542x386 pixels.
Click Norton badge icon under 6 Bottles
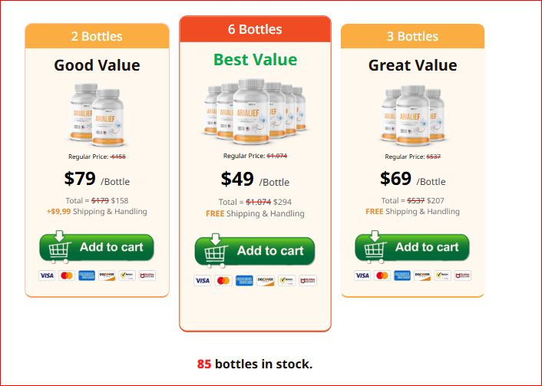pyautogui.click(x=286, y=281)
